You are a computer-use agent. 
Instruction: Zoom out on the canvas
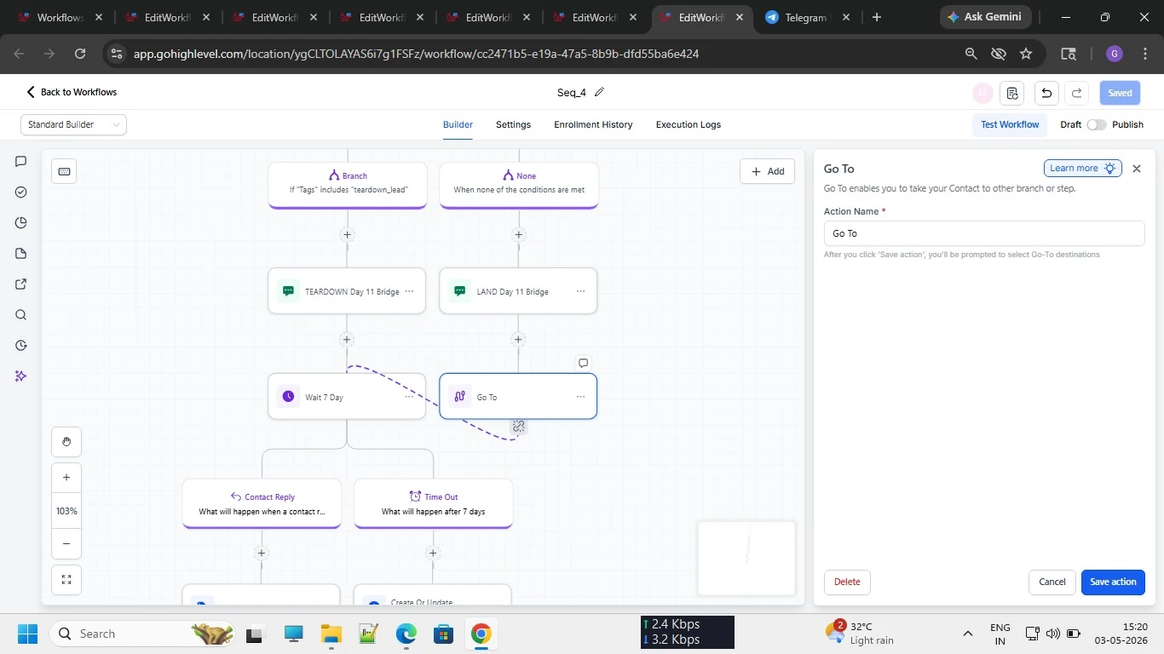pos(66,543)
